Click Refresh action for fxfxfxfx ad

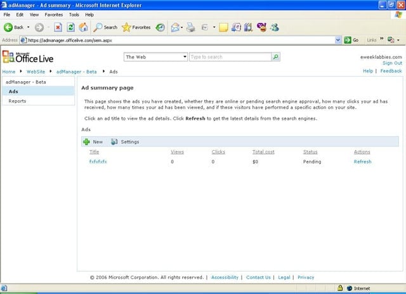point(362,162)
